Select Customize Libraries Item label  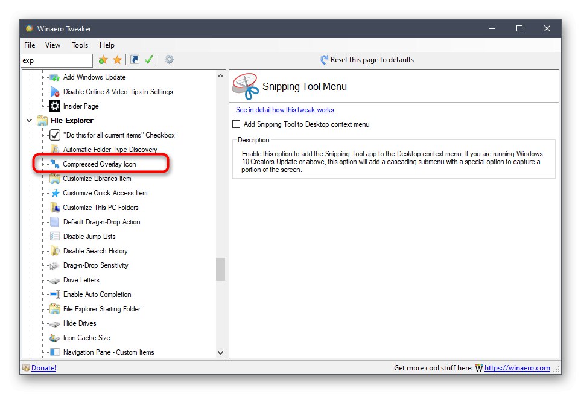(97, 179)
